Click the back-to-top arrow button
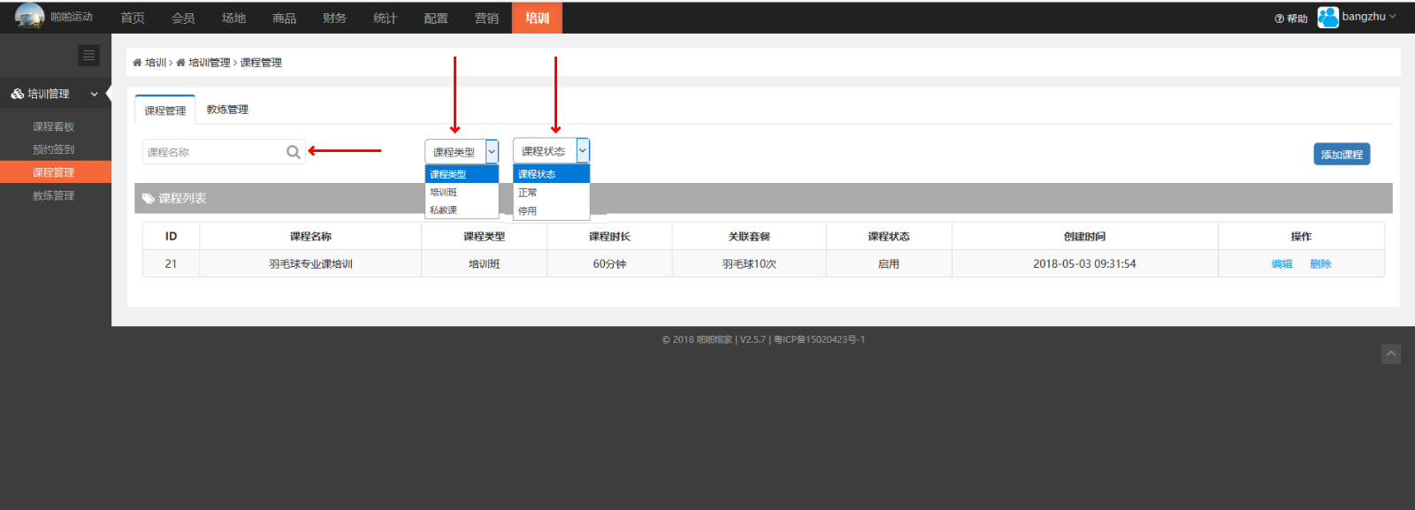This screenshot has width=1415, height=510. pyautogui.click(x=1391, y=354)
